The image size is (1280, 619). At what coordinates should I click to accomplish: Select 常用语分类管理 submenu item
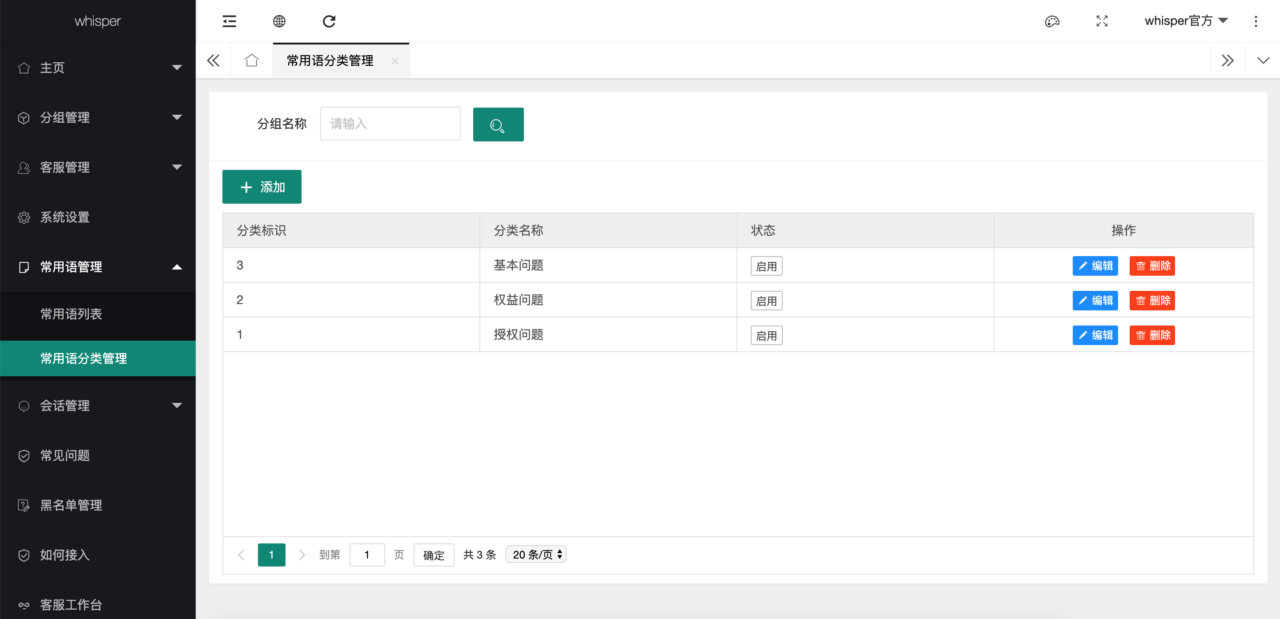click(98, 358)
